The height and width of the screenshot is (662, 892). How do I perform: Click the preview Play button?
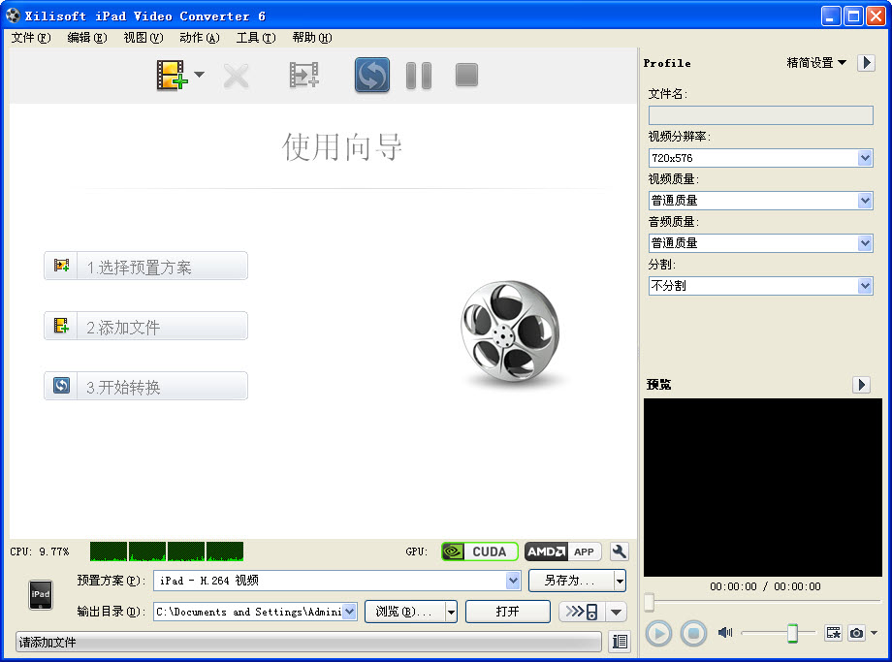click(x=658, y=633)
